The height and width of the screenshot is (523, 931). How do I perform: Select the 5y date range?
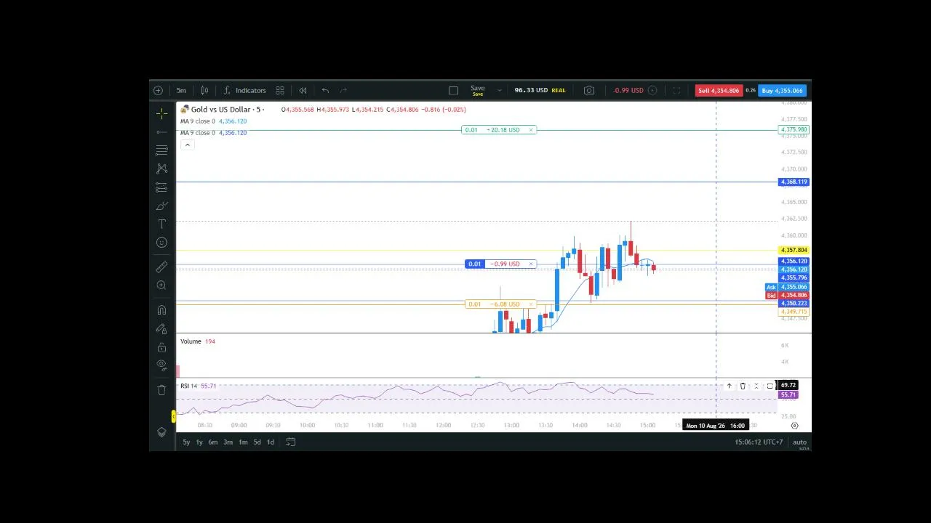[x=186, y=442]
